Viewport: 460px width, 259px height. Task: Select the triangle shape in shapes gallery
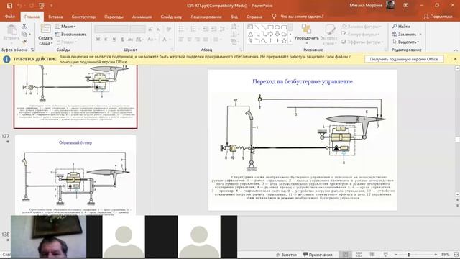pos(250,34)
